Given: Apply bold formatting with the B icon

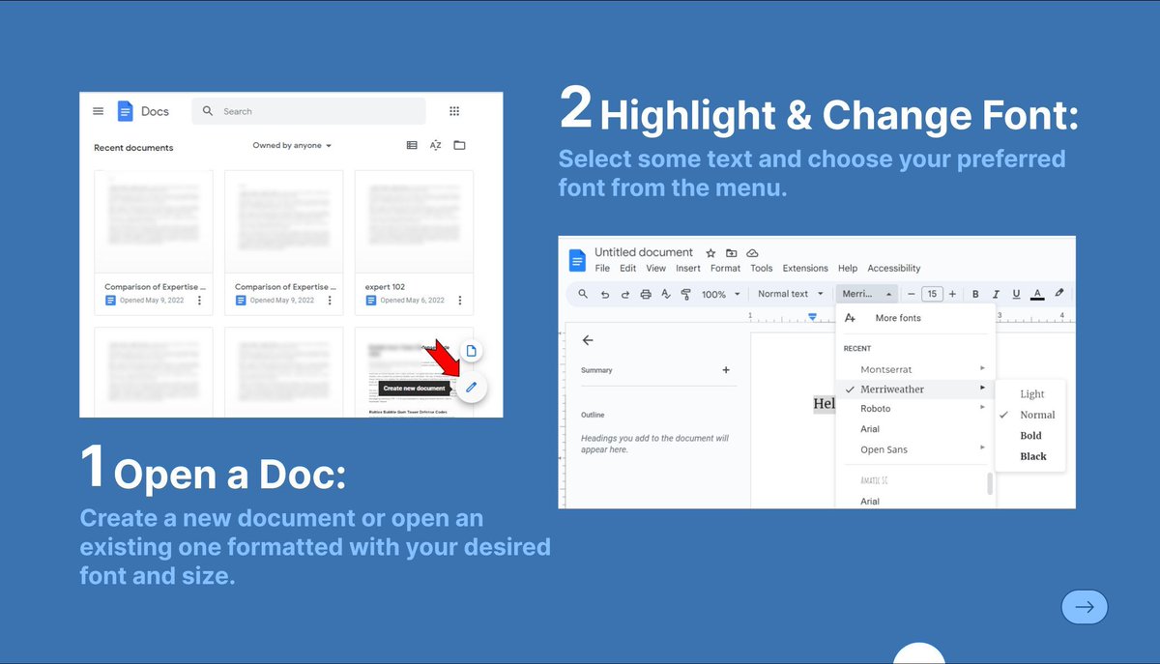Looking at the screenshot, I should 975,294.
